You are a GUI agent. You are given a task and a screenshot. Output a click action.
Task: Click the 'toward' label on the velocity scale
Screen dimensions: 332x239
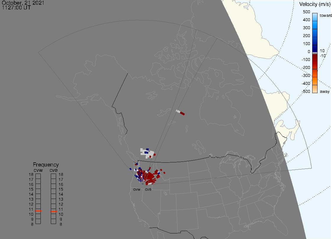(326, 15)
